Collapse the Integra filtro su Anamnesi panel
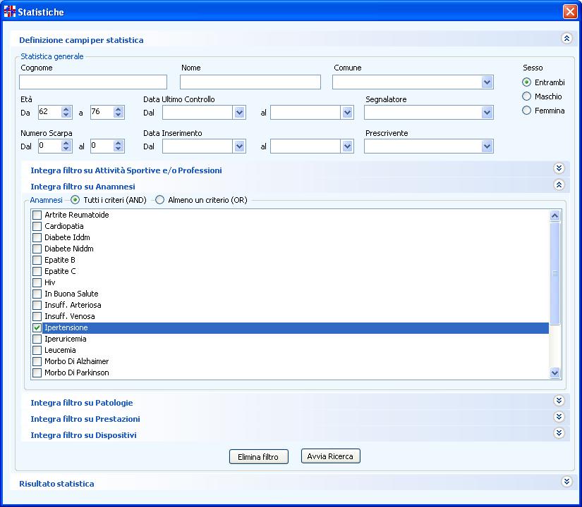 pos(559,185)
